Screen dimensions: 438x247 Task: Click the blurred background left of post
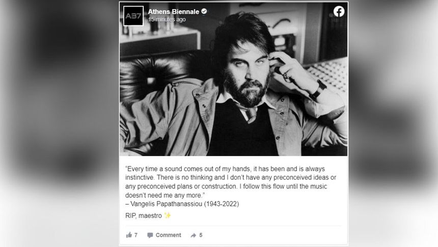click(x=59, y=123)
